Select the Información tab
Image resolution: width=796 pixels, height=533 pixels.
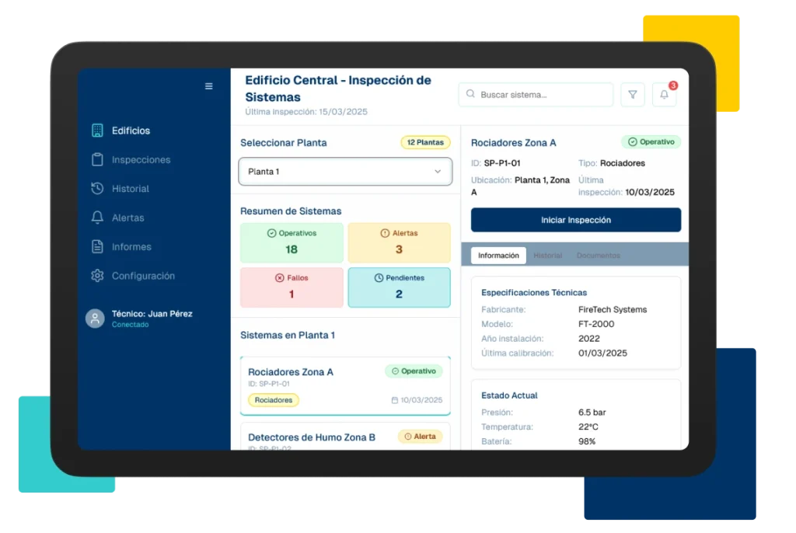[x=498, y=256]
